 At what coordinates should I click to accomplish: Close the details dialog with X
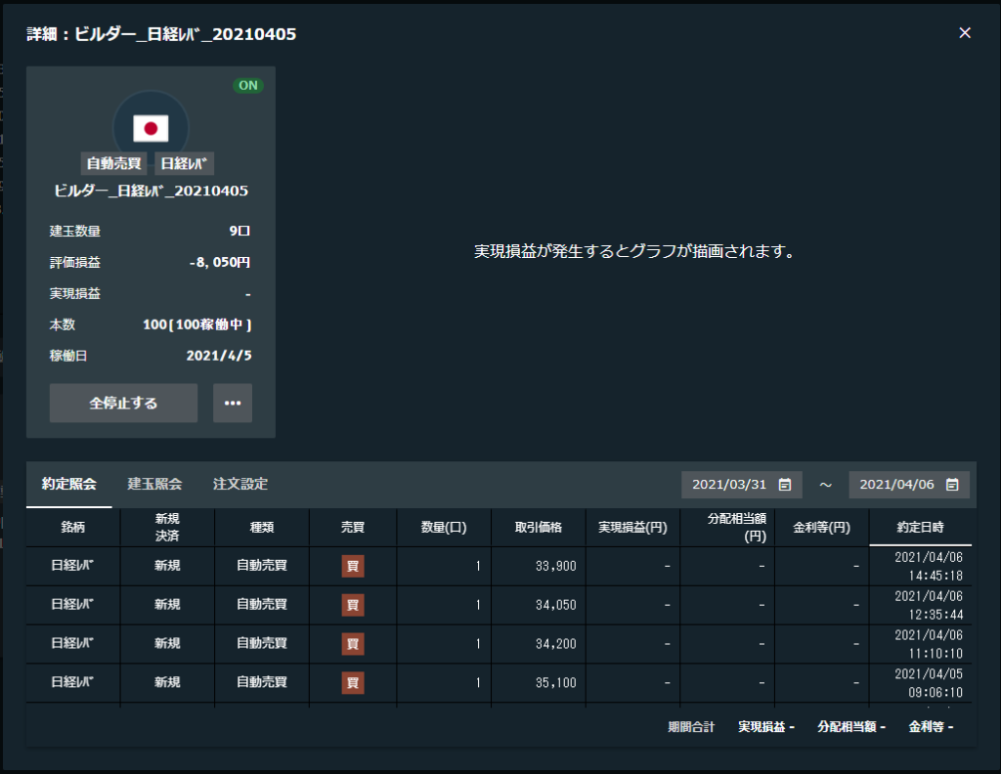tap(965, 33)
